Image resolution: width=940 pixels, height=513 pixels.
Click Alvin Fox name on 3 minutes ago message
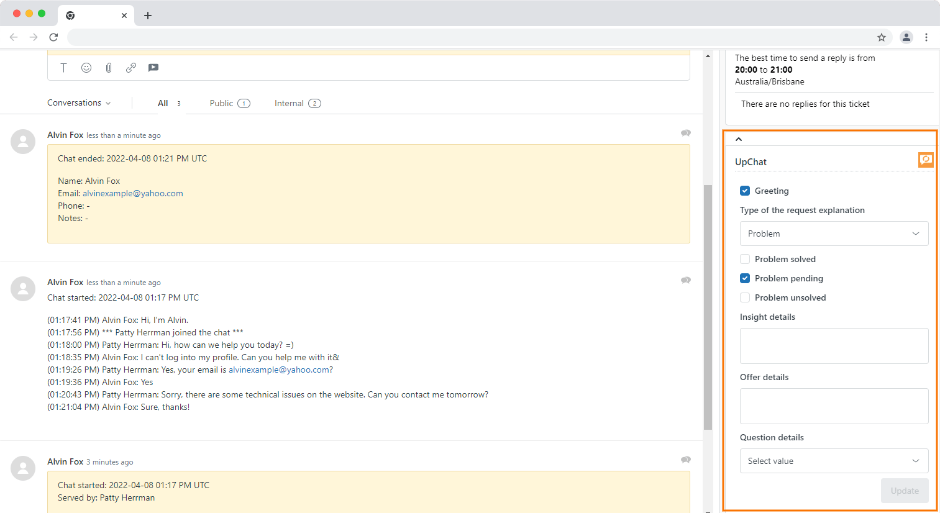pos(65,461)
